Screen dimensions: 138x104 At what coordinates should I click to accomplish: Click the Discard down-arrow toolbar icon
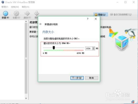[x=36, y=14]
